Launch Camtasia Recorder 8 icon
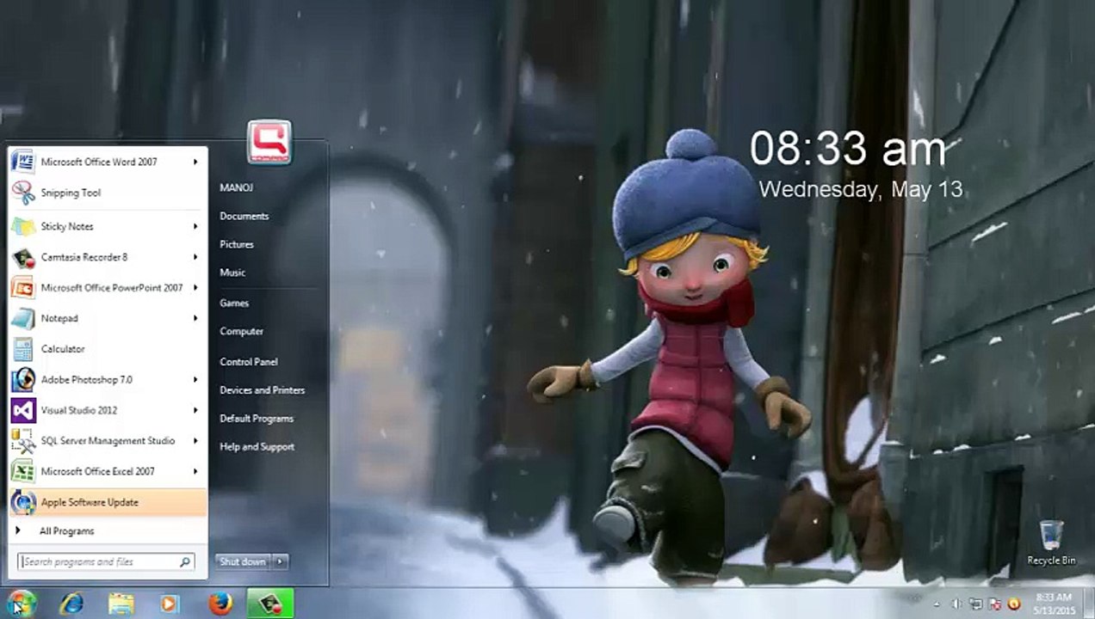This screenshot has width=1095, height=619. pyautogui.click(x=23, y=257)
